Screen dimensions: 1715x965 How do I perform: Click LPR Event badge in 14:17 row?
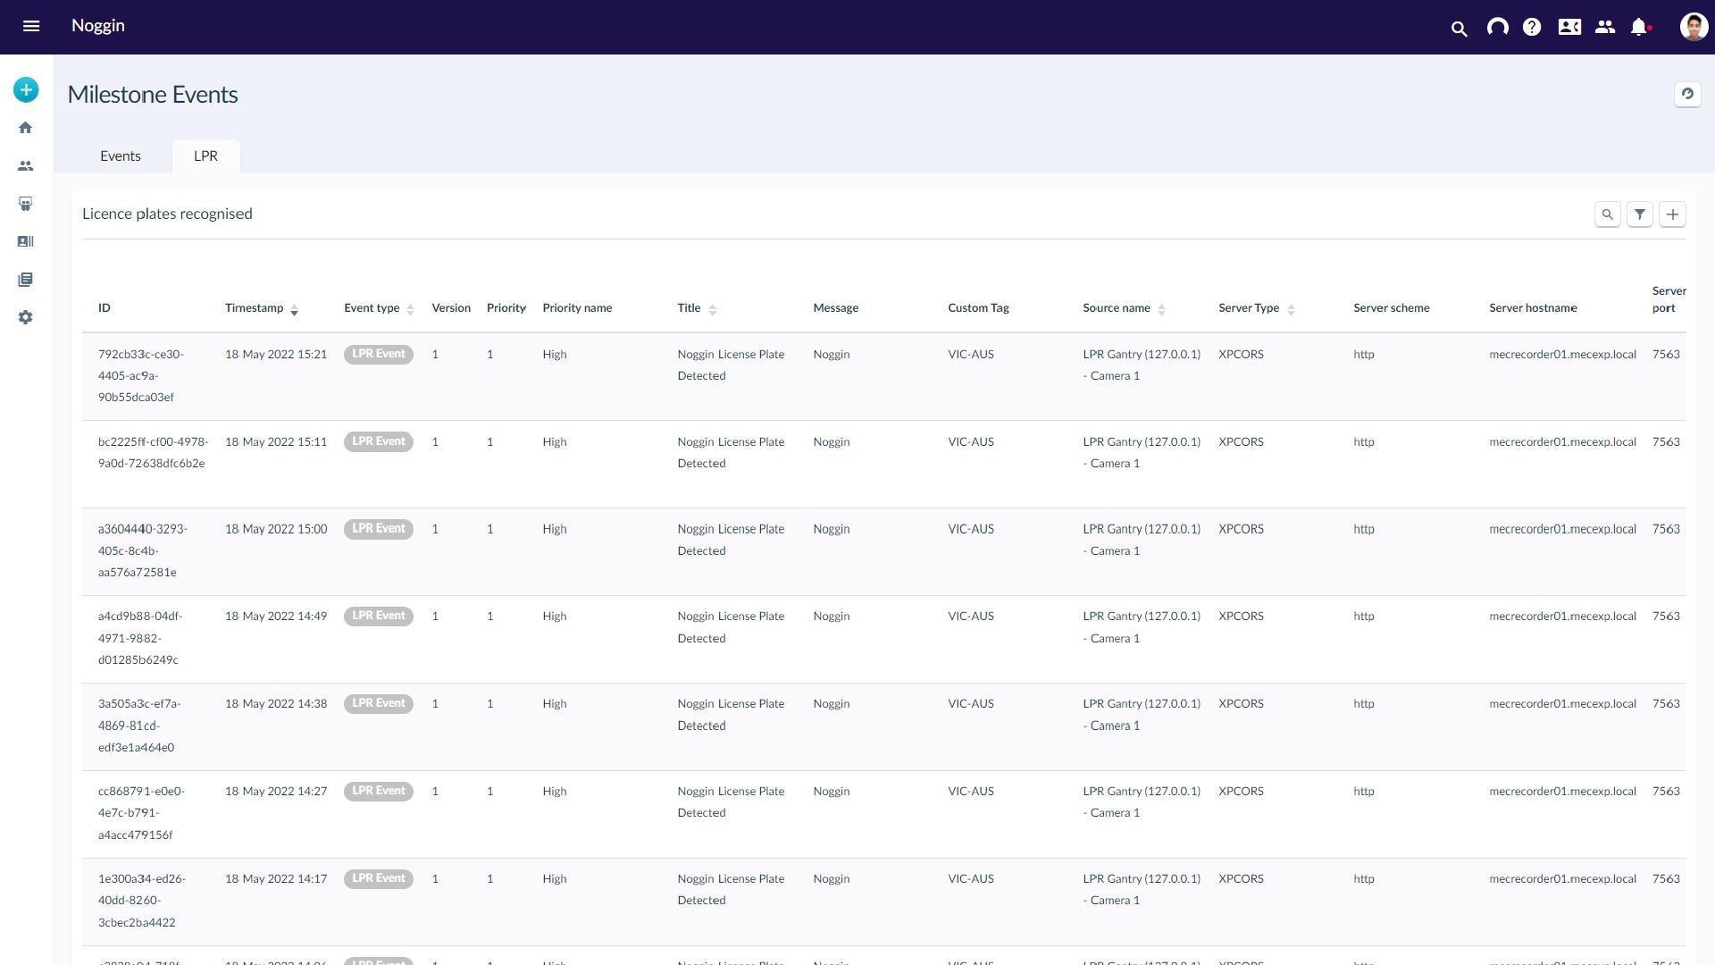(379, 879)
